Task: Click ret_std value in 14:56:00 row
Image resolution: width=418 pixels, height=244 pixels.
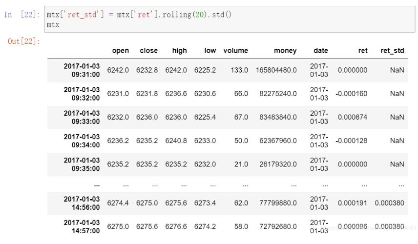Action: pyautogui.click(x=390, y=203)
